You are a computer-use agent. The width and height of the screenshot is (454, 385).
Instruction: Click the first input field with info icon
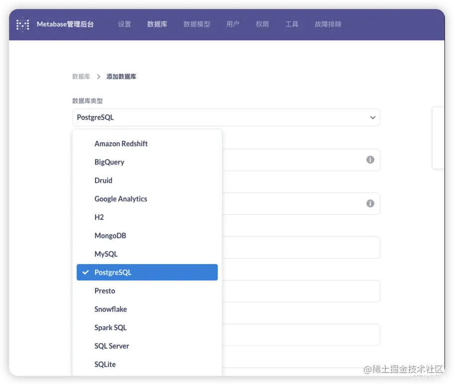[301, 160]
